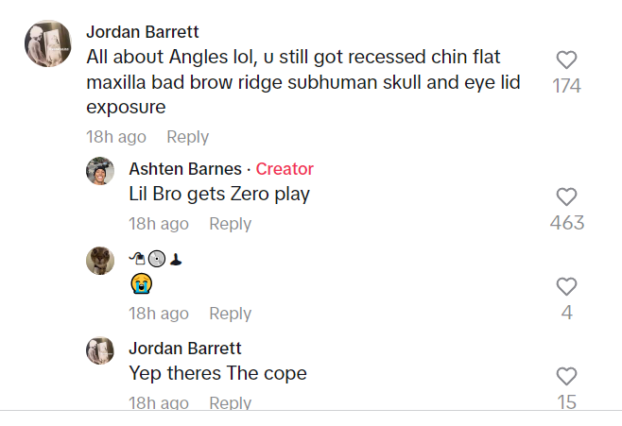Heart the "Yep theres The cope" reply
Screen dimensions: 622x426
coord(566,377)
